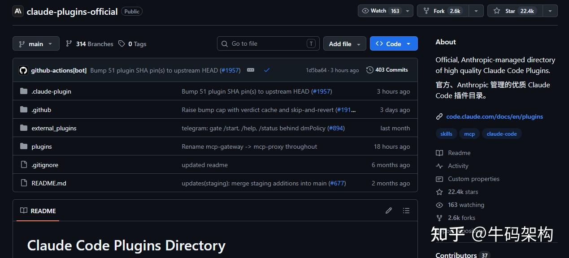Image resolution: width=569 pixels, height=258 pixels.
Task: Open the 'updated readme' commit message
Action: [x=204, y=165]
